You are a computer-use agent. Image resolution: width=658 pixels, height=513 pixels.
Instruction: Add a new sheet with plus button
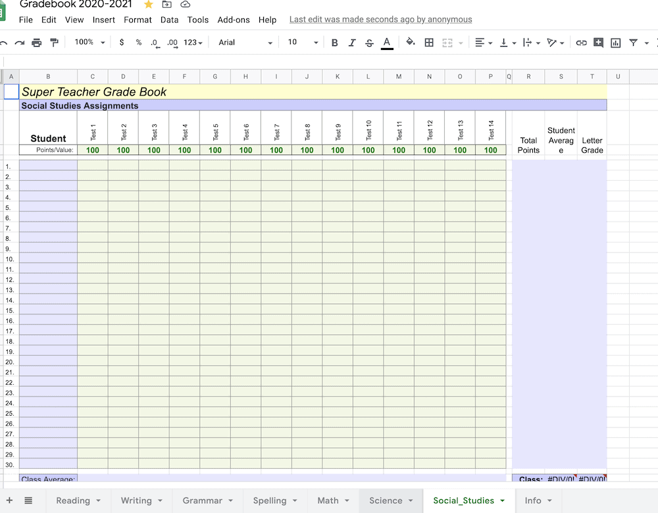pyautogui.click(x=9, y=501)
